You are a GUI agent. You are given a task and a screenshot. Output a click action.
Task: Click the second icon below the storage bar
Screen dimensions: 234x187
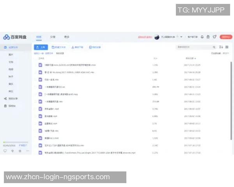click(12, 151)
